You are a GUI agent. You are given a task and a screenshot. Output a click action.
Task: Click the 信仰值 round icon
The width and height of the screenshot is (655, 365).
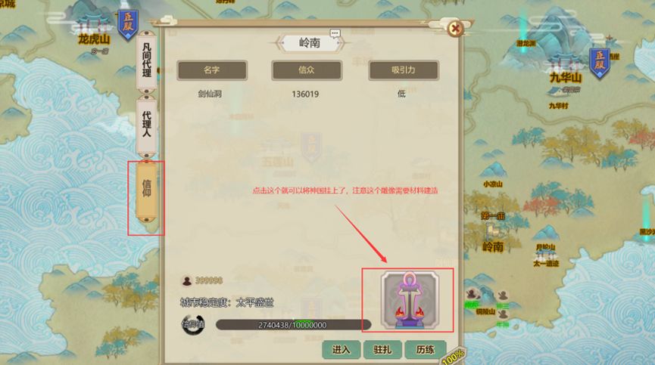click(x=193, y=324)
